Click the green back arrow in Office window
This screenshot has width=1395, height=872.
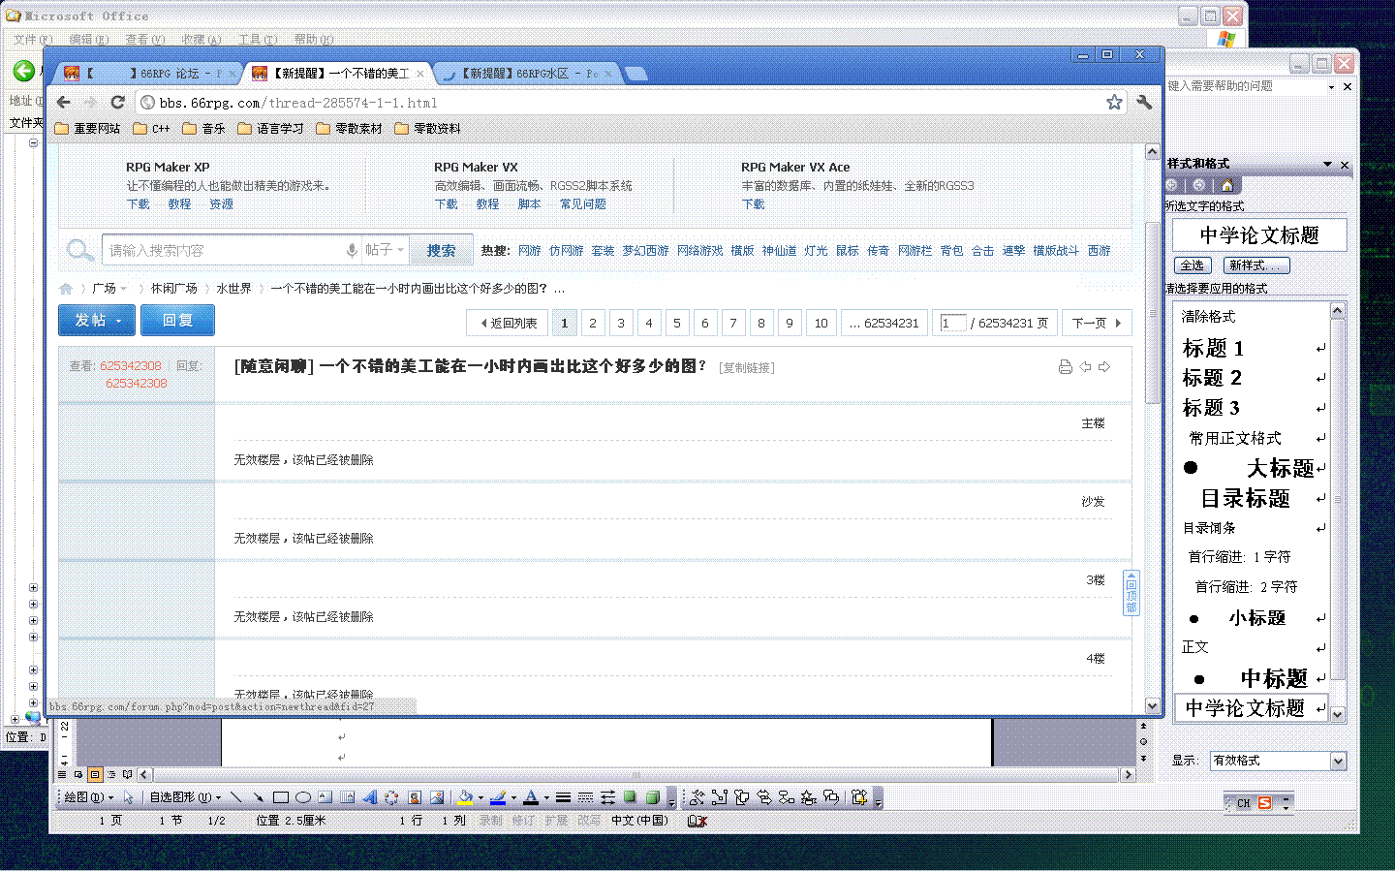24,71
